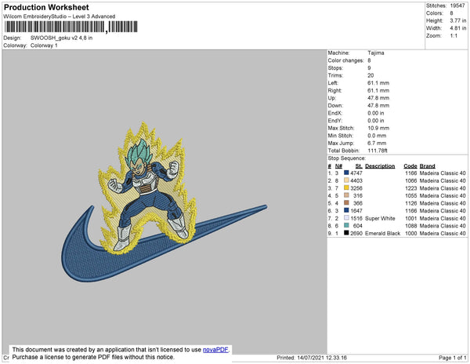
Task: Pick the Super White color swatch
Action: pyautogui.click(x=346, y=217)
